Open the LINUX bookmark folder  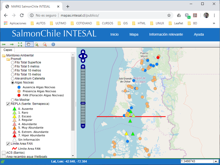pyautogui.click(x=157, y=23)
